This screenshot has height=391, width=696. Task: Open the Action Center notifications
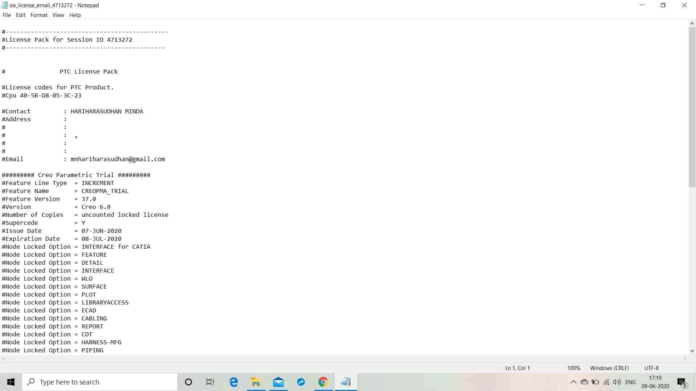(x=682, y=382)
